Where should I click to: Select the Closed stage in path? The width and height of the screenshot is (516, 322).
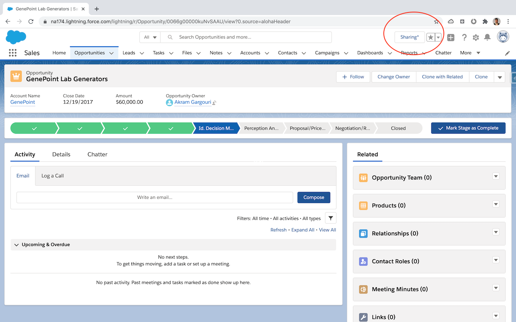(398, 128)
